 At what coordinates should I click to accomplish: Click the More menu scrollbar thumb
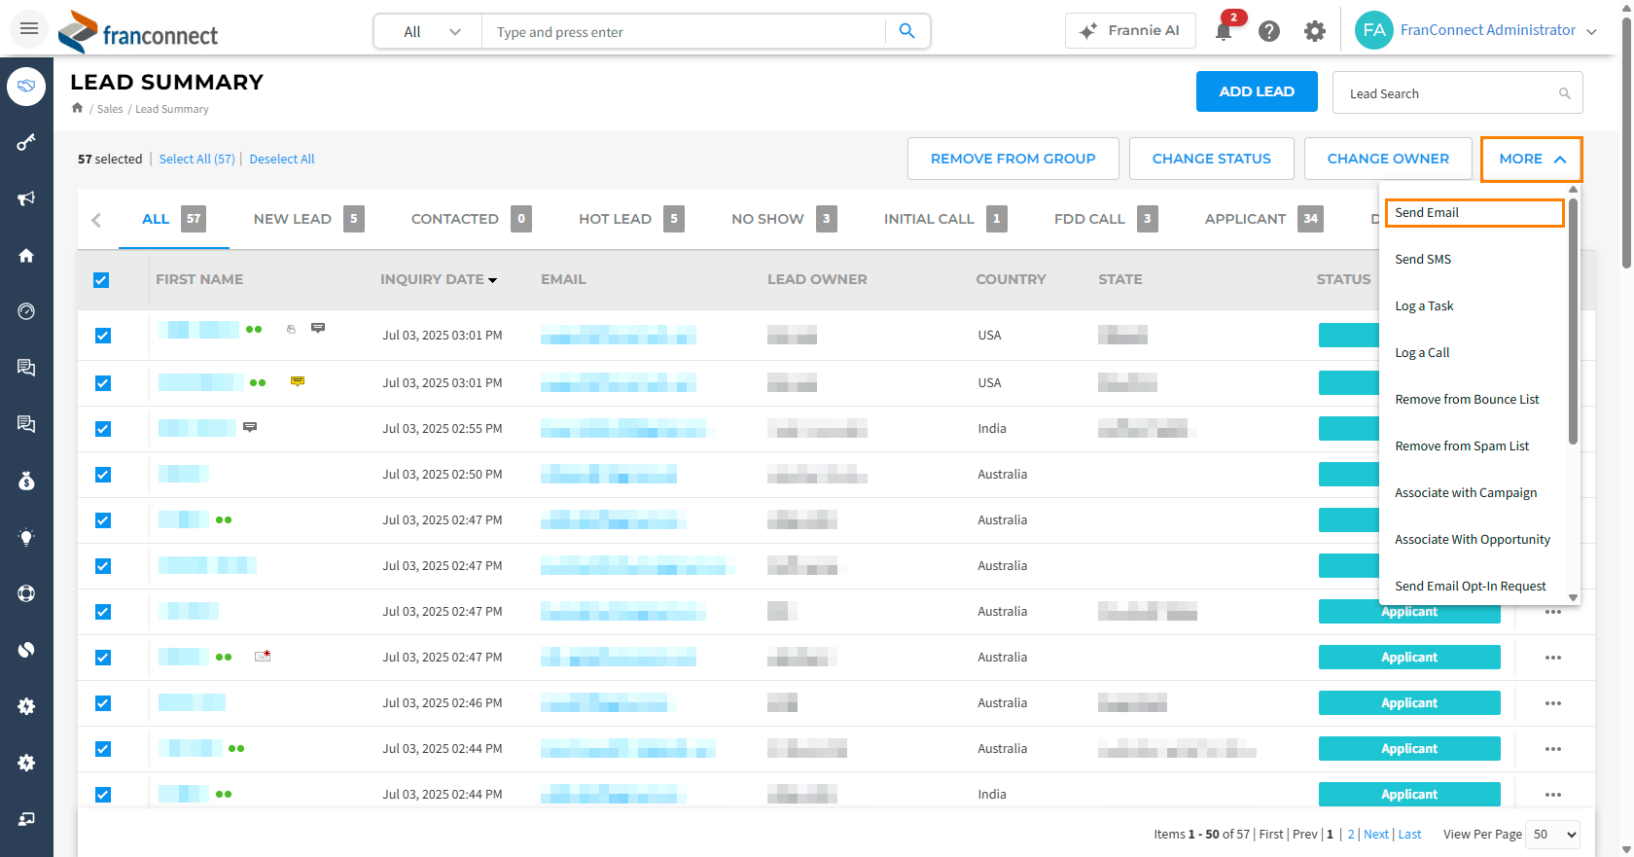(x=1573, y=321)
